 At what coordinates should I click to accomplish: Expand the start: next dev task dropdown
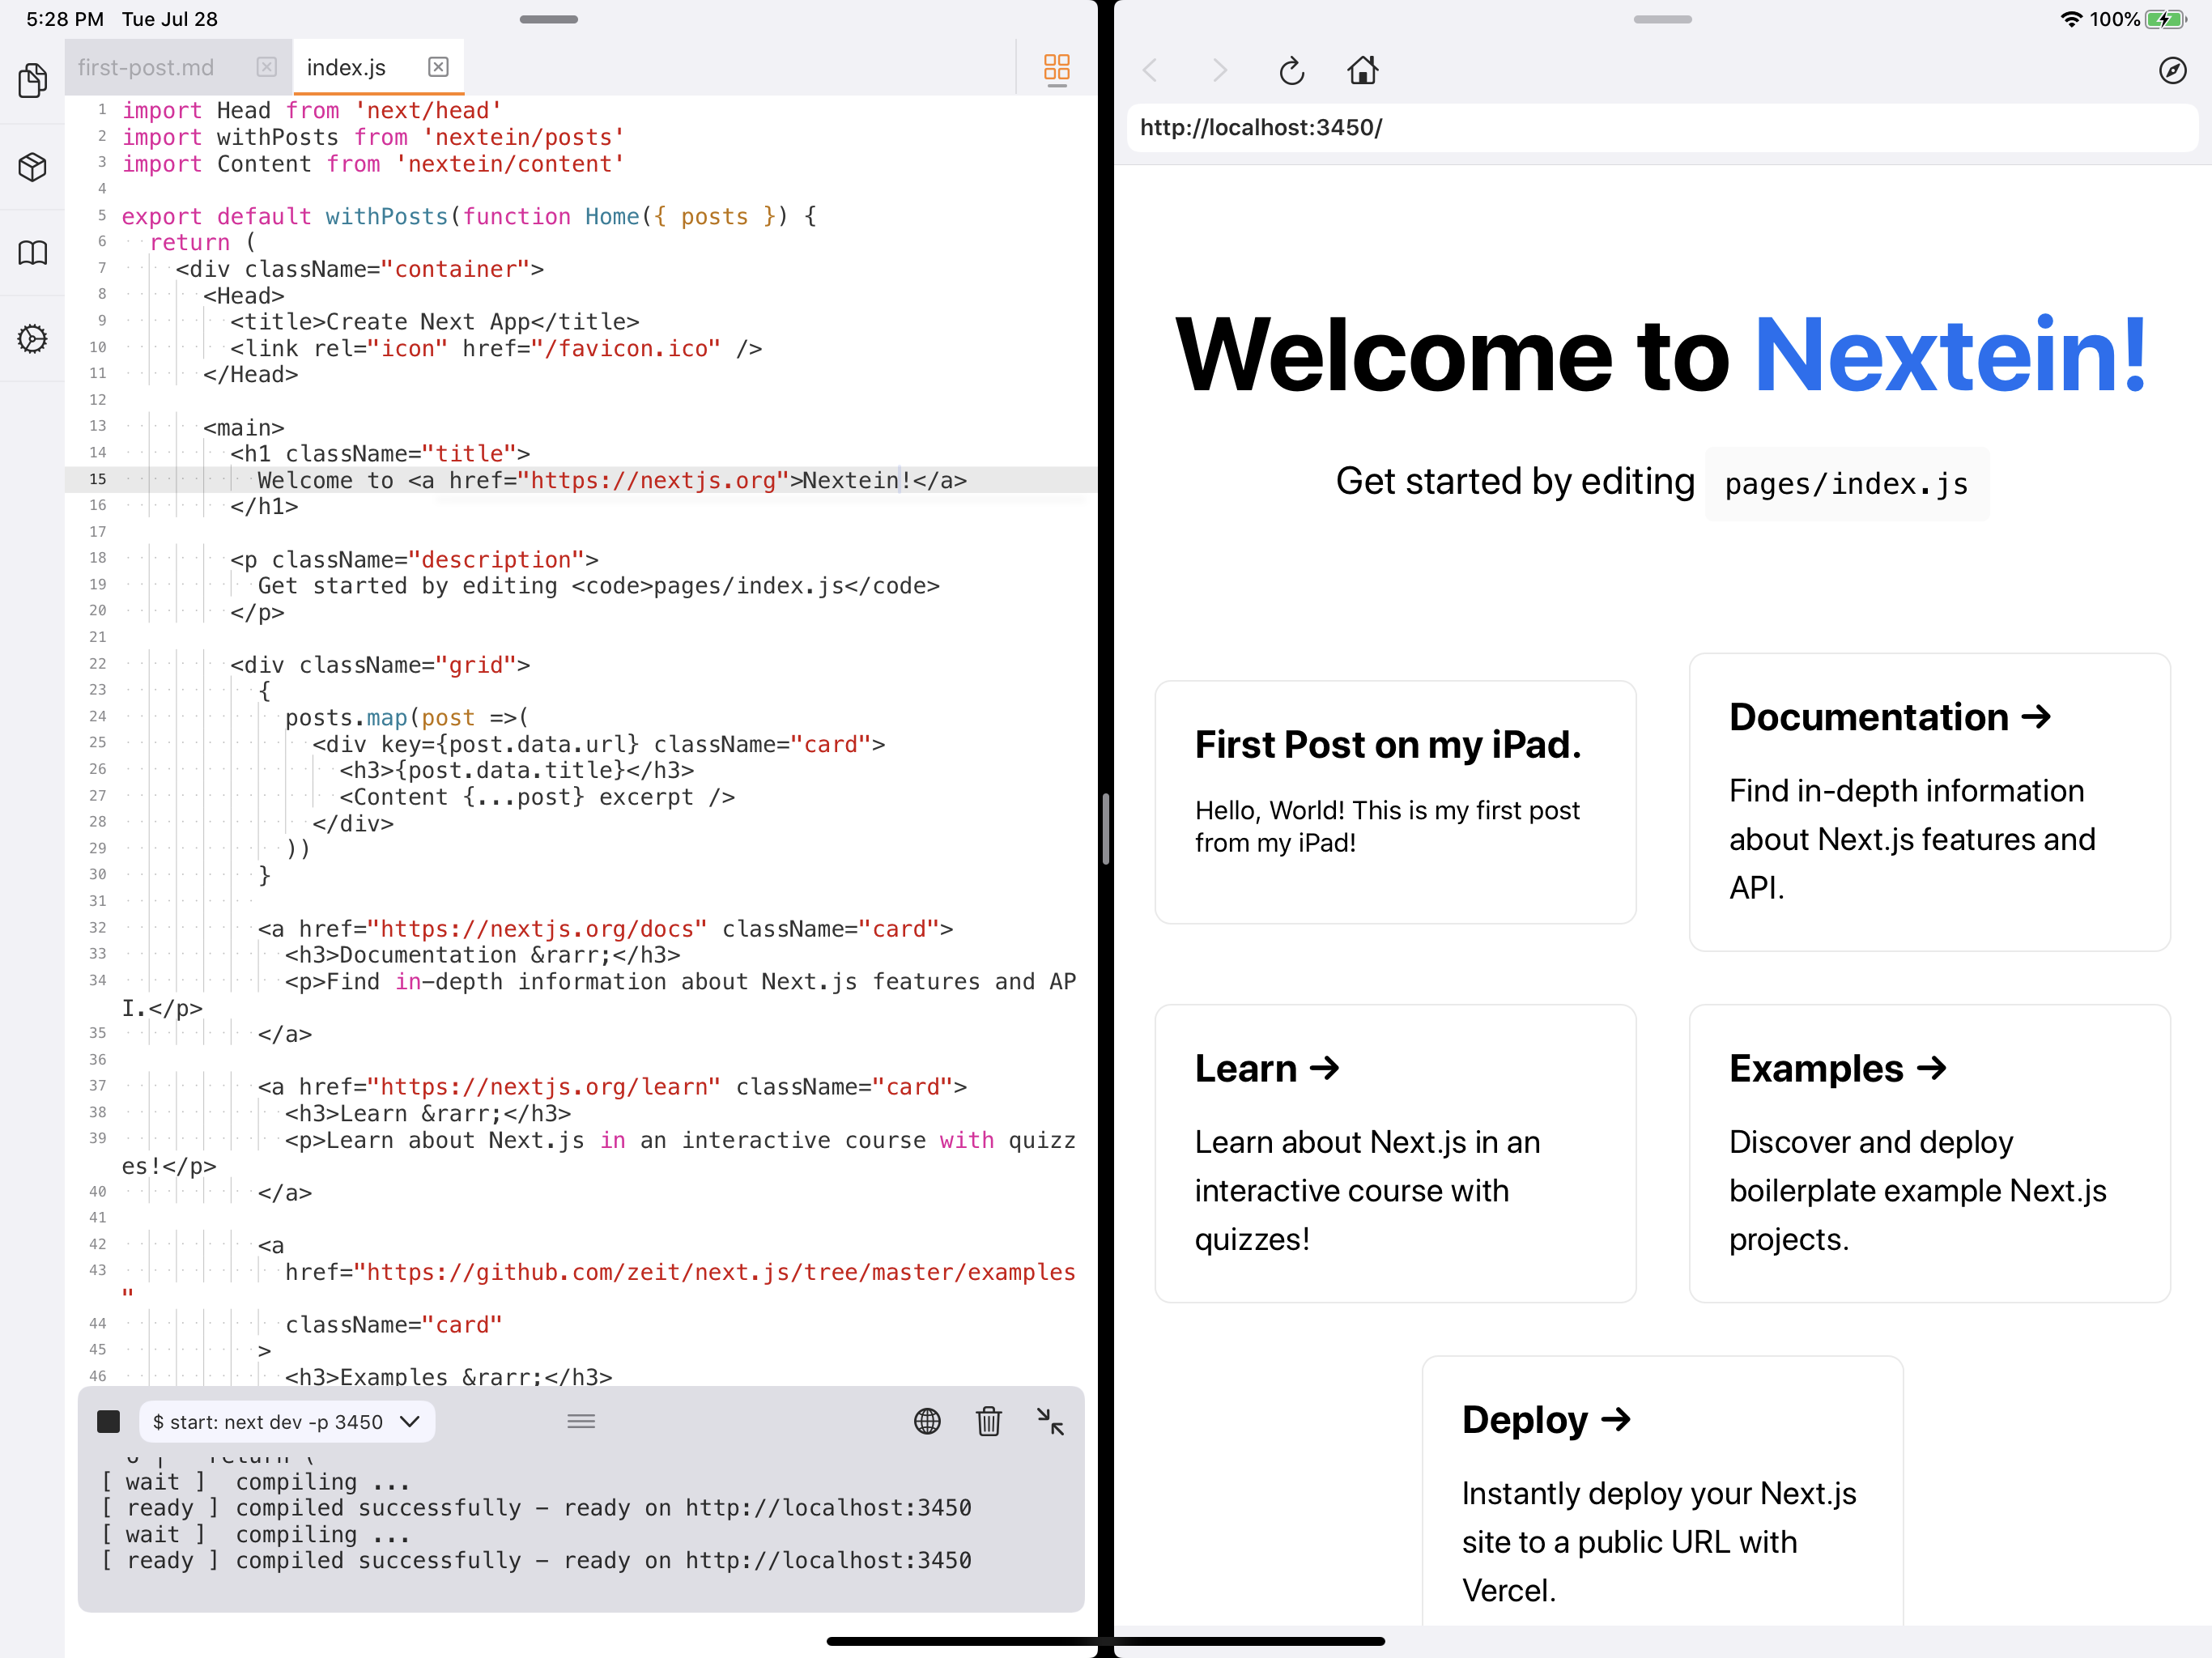point(287,1421)
